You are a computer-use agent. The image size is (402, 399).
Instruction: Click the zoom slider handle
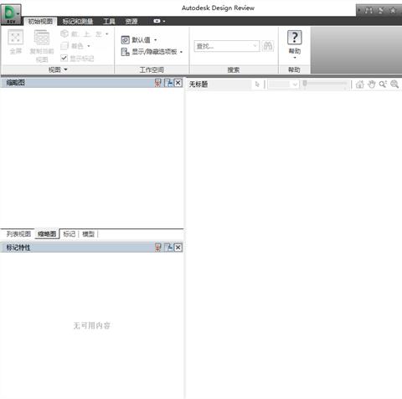pyautogui.click(x=305, y=84)
